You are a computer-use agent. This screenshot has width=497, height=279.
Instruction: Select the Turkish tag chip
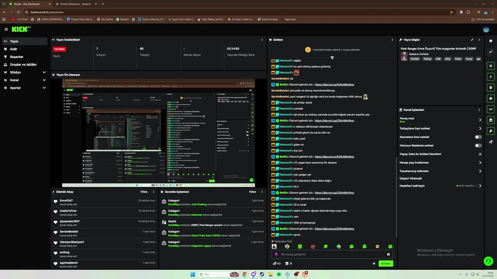(x=415, y=59)
